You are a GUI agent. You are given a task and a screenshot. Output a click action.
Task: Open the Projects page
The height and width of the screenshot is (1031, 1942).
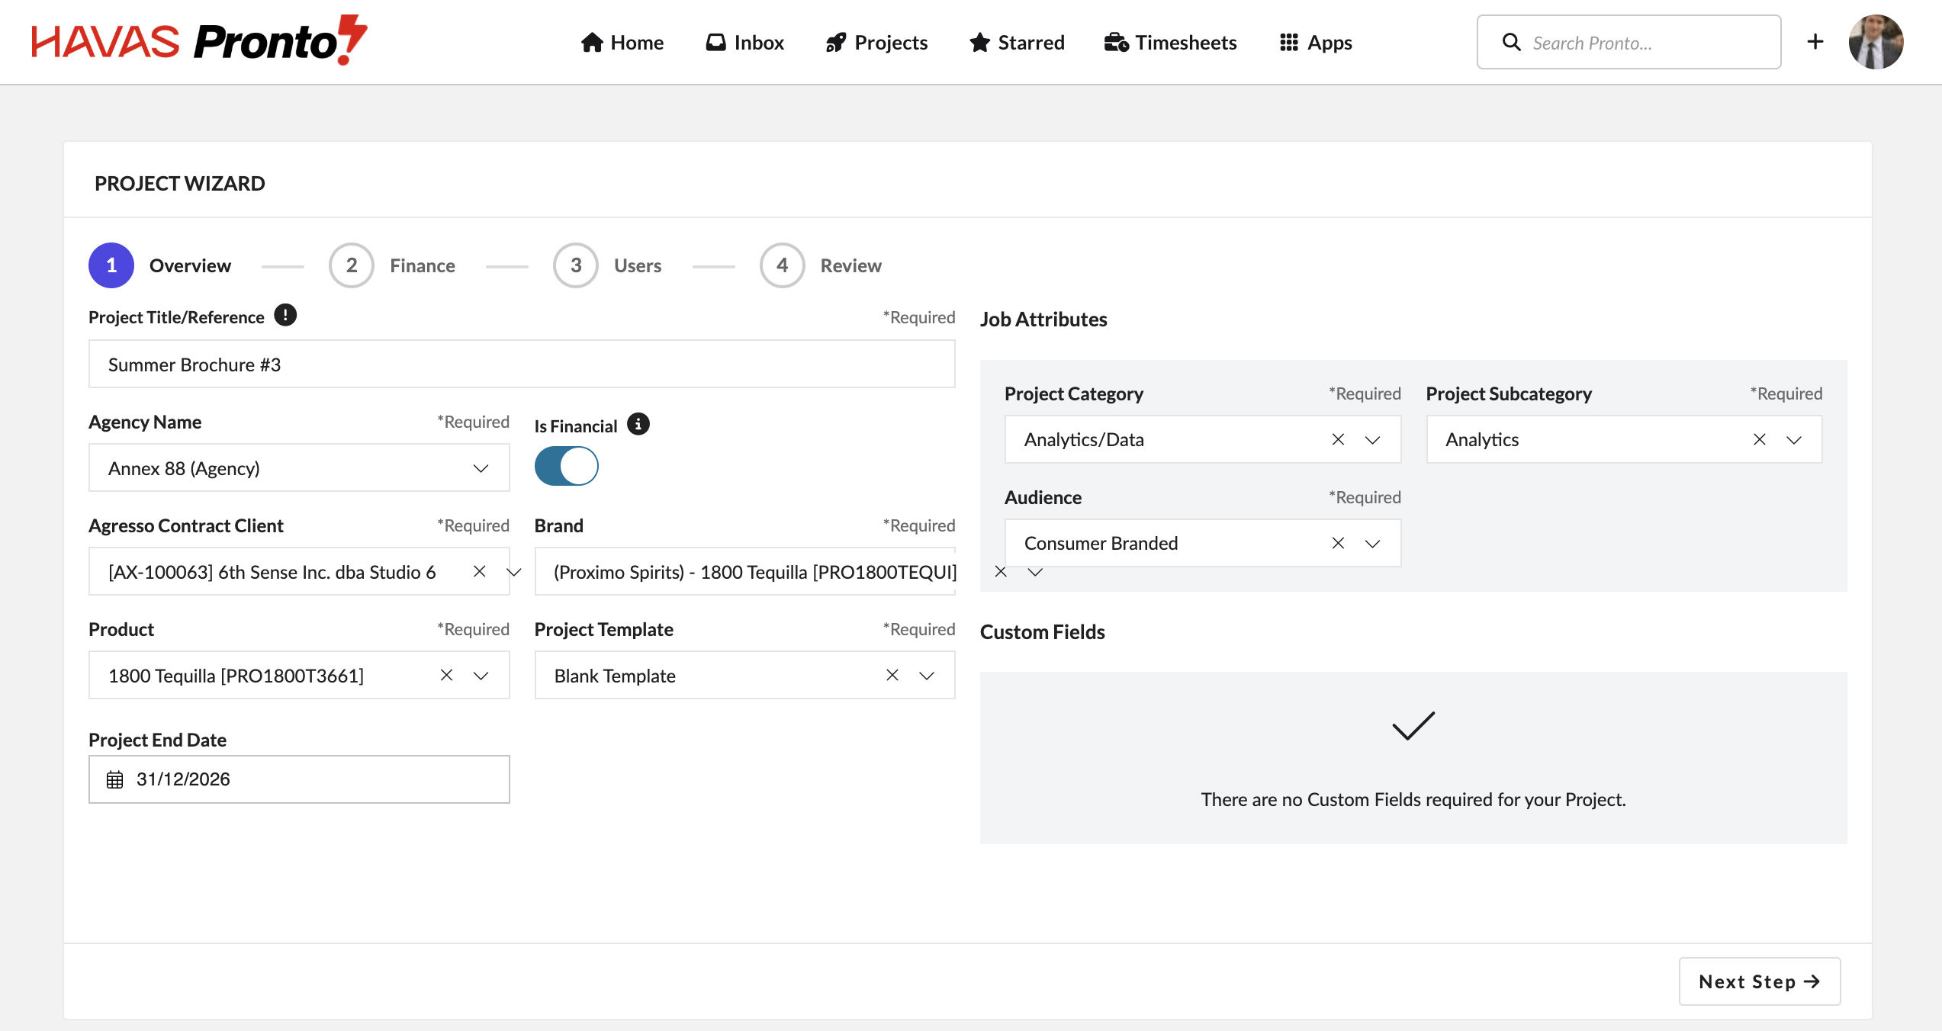pyautogui.click(x=876, y=43)
